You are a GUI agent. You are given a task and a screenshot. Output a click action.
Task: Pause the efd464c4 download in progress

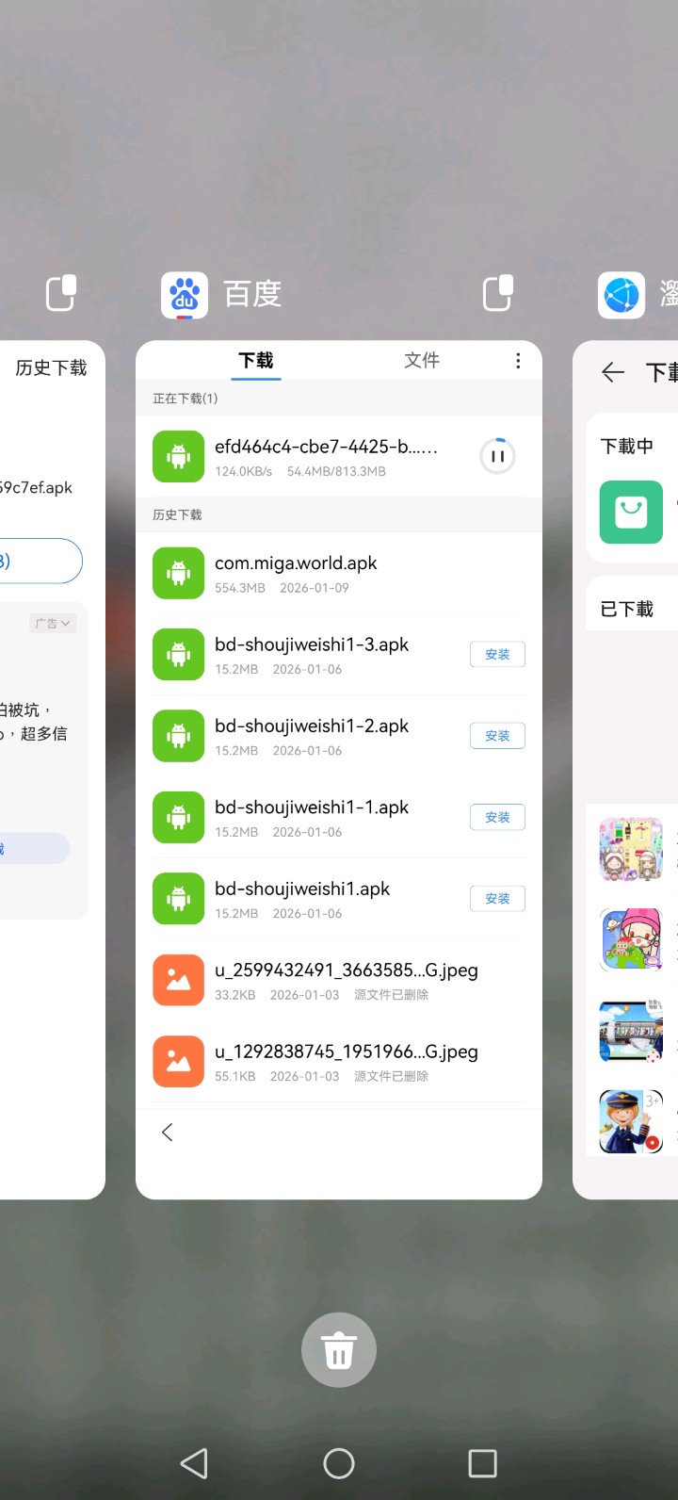point(497,456)
